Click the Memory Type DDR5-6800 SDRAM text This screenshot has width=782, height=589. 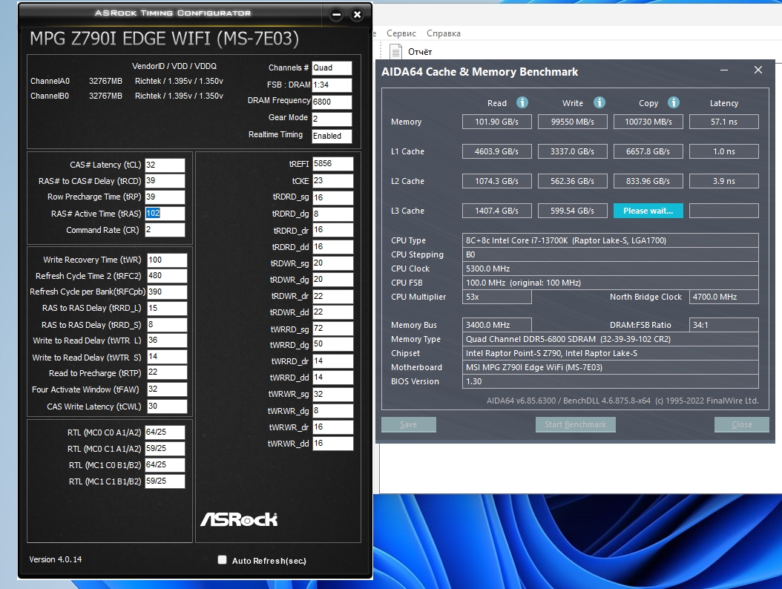[x=611, y=339]
